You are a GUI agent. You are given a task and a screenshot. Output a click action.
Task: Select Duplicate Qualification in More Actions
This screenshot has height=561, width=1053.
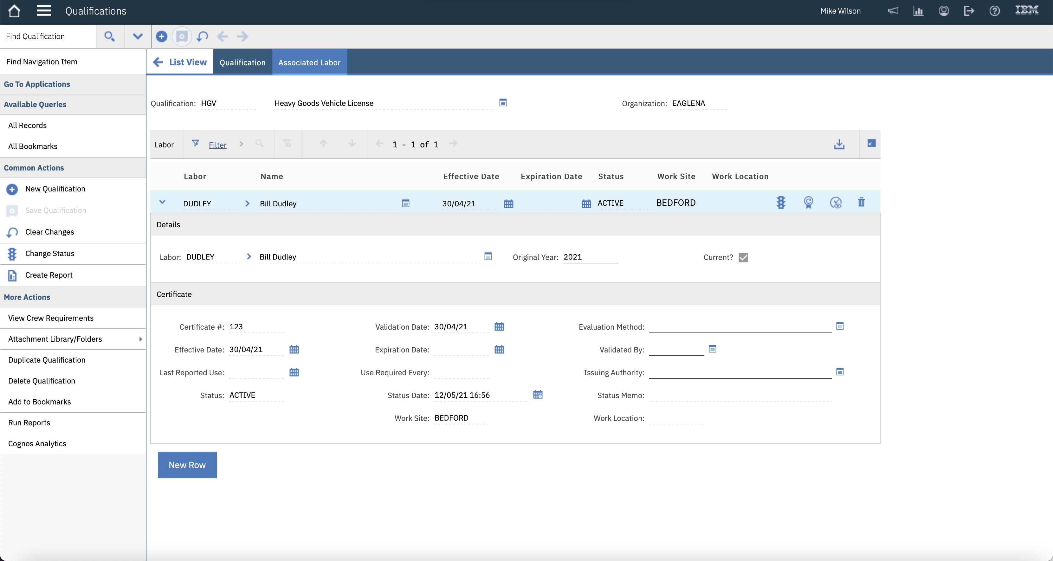pos(47,359)
